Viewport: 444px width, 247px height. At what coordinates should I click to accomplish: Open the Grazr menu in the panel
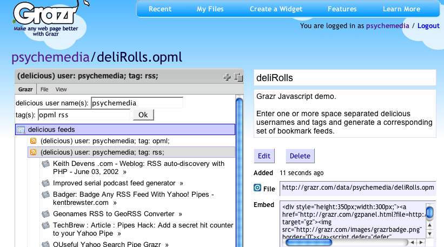pos(25,89)
